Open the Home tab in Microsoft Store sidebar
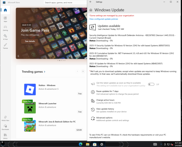 [x=5, y=10]
